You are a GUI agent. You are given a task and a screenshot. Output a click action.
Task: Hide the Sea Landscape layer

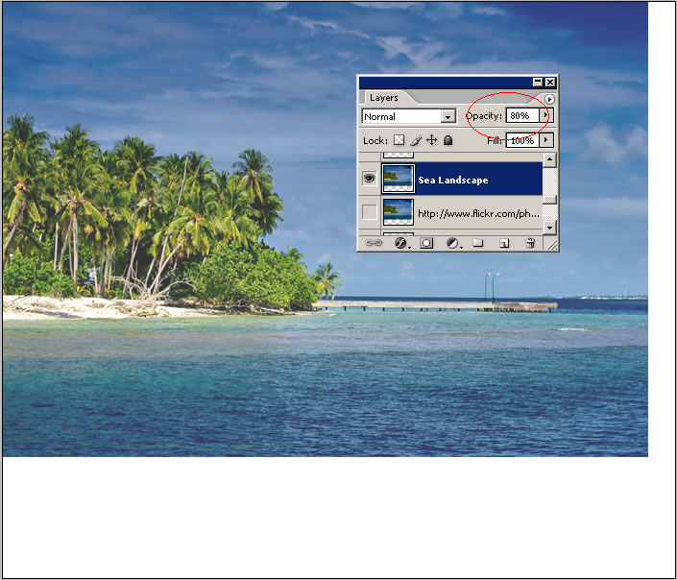pos(369,179)
